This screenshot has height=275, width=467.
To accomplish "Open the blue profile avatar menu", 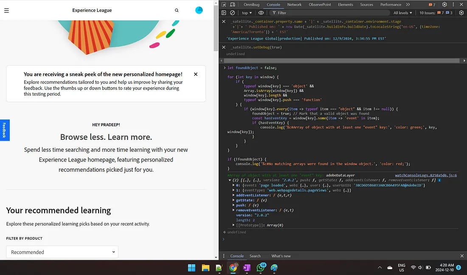I will point(199,10).
